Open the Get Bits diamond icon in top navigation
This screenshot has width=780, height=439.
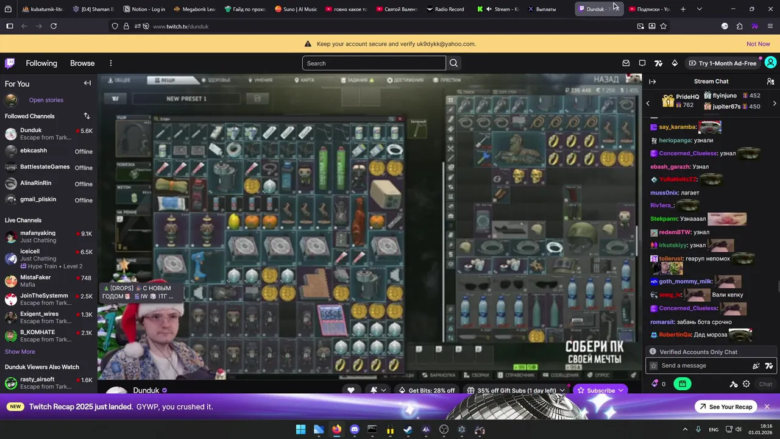click(x=675, y=63)
